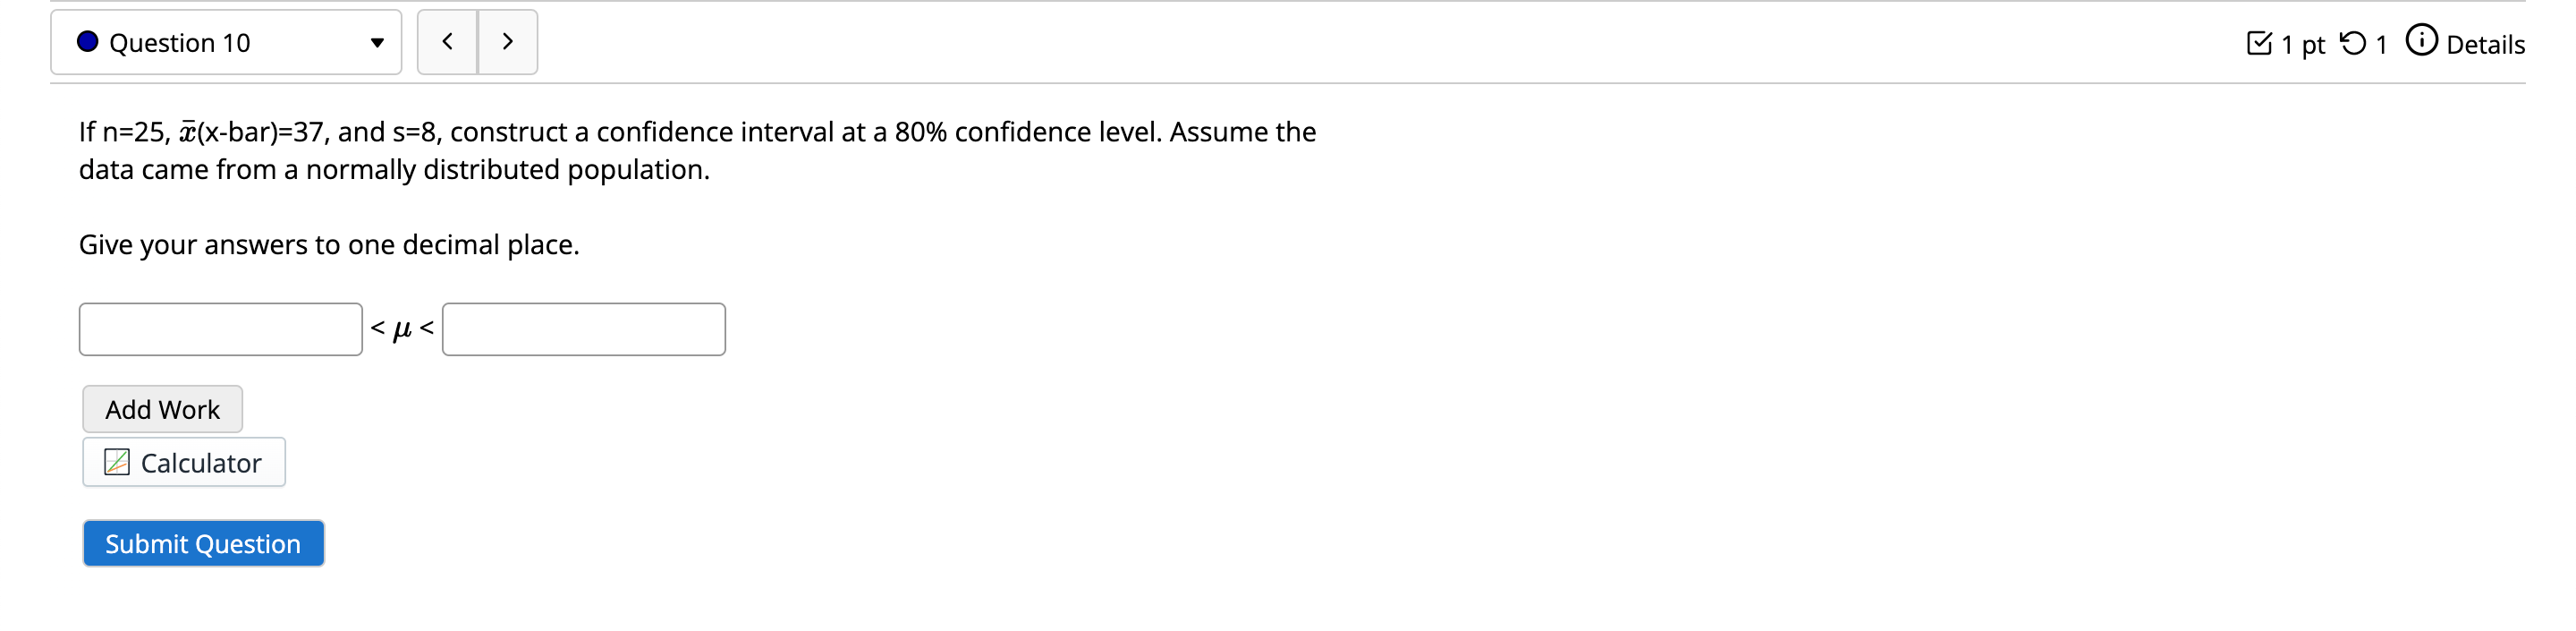Image resolution: width=2576 pixels, height=631 pixels.
Task: Open the Calculator tool
Action: coord(183,462)
